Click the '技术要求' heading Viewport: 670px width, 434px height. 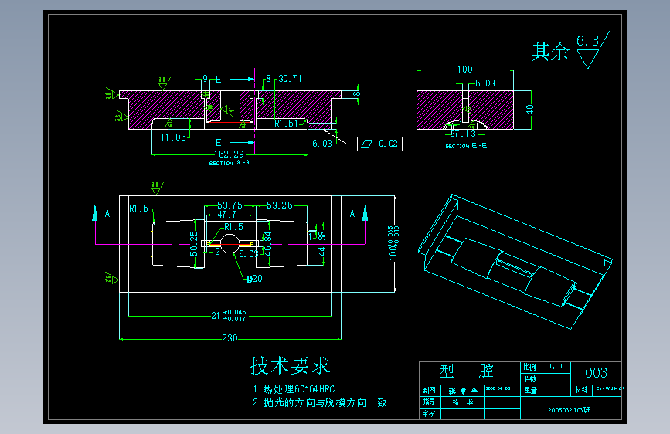pyautogui.click(x=290, y=365)
